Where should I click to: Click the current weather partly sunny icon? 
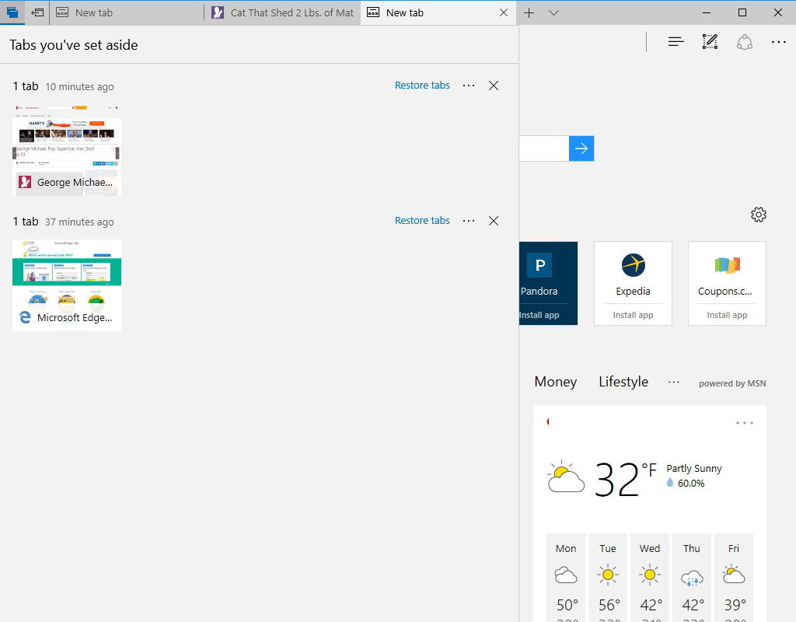(x=566, y=477)
